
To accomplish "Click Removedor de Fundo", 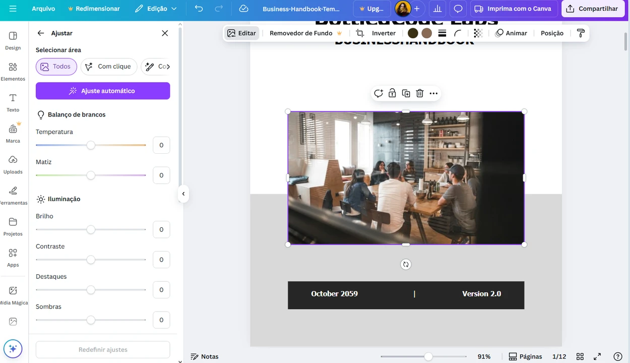I will pos(306,33).
